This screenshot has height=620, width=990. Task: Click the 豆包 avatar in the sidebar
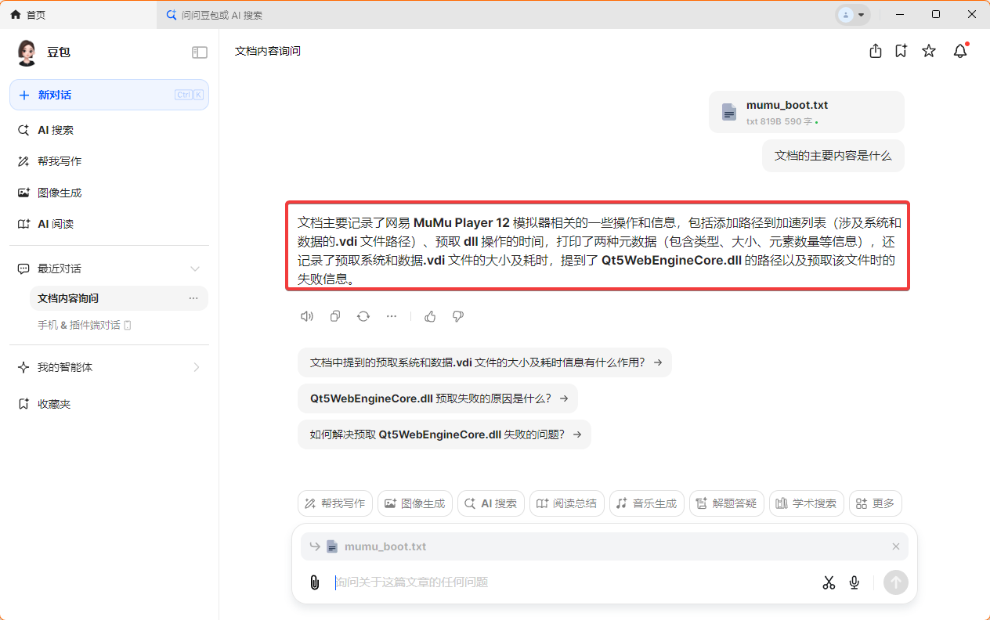tap(27, 52)
